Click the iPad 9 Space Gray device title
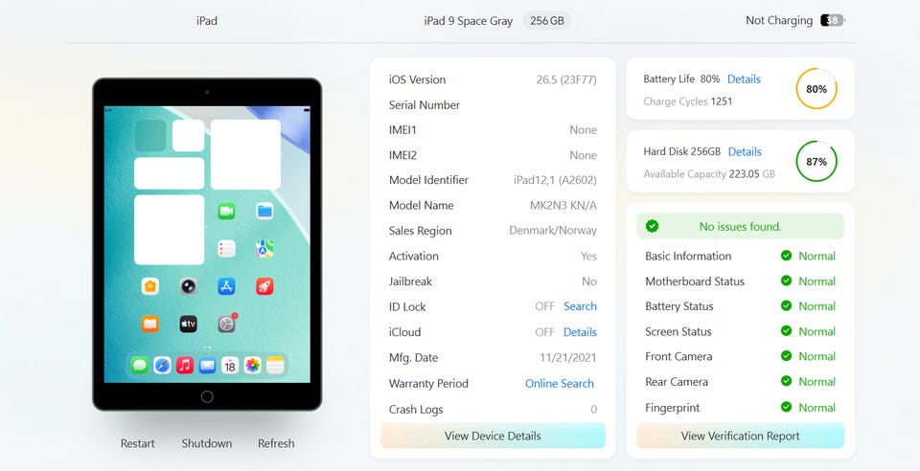This screenshot has height=471, width=920. point(469,21)
